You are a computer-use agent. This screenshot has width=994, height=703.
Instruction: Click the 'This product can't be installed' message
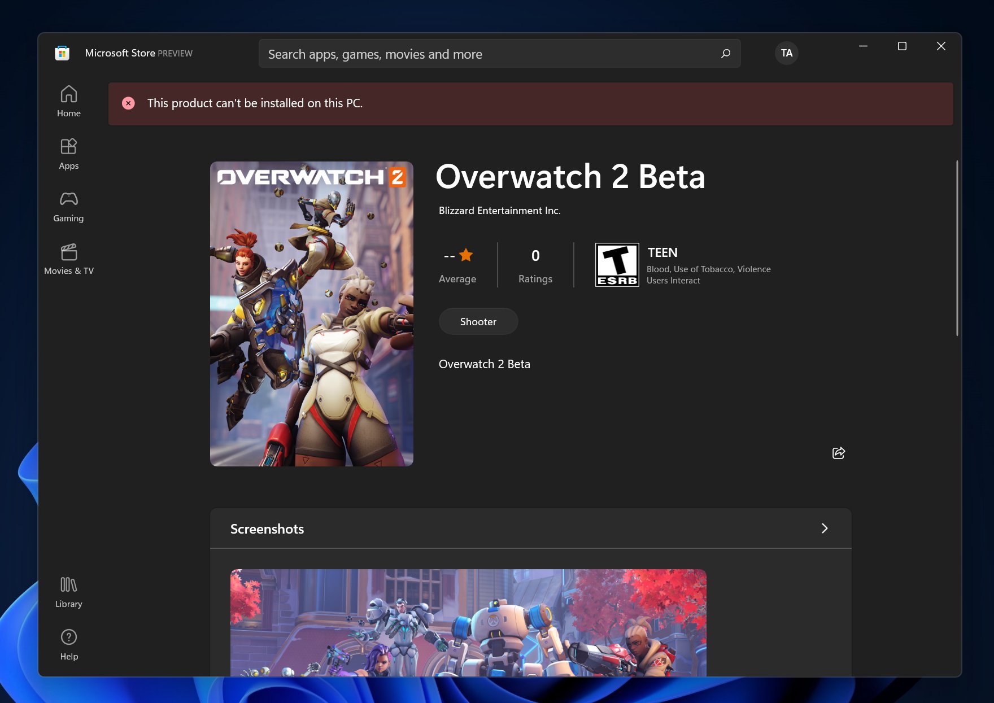tap(255, 103)
